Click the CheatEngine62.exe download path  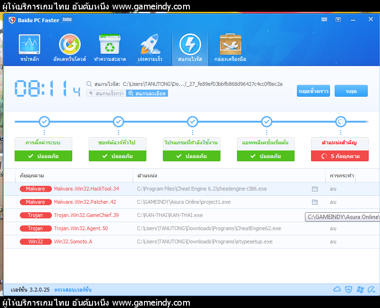pyautogui.click(x=209, y=228)
